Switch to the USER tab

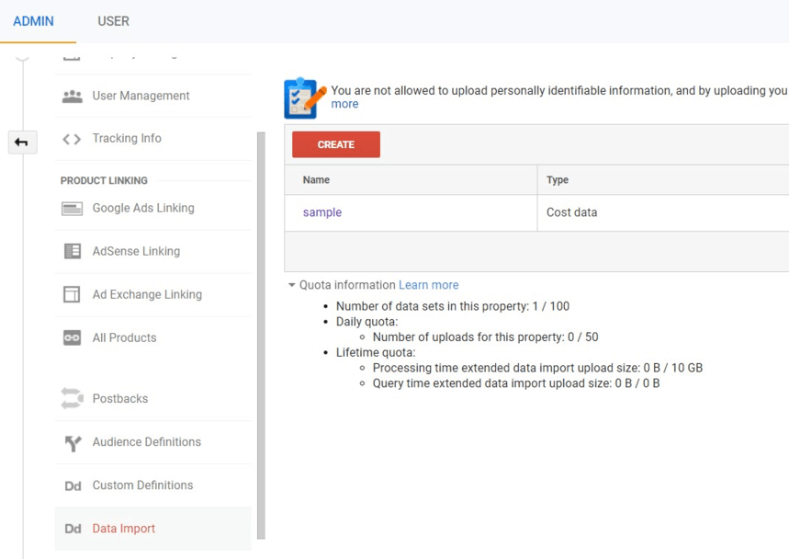click(x=113, y=21)
